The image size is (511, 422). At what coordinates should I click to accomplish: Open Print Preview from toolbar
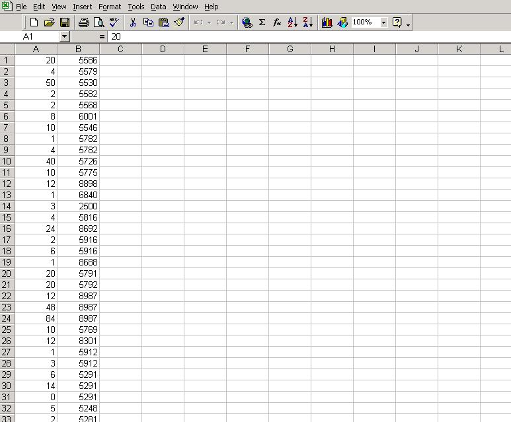[x=99, y=22]
